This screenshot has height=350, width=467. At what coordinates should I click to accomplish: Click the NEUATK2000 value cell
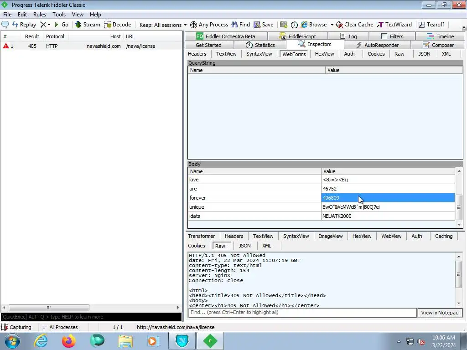tap(388, 216)
